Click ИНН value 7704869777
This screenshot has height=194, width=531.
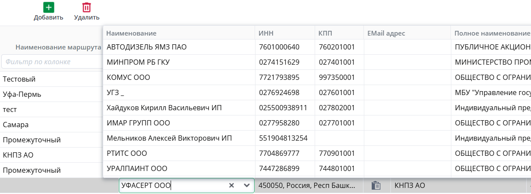[279, 153]
